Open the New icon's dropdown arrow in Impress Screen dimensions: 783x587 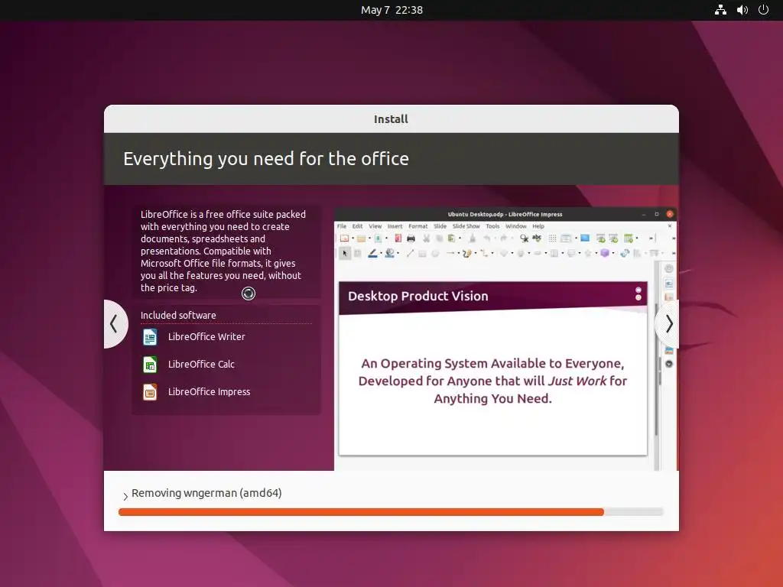pyautogui.click(x=353, y=238)
